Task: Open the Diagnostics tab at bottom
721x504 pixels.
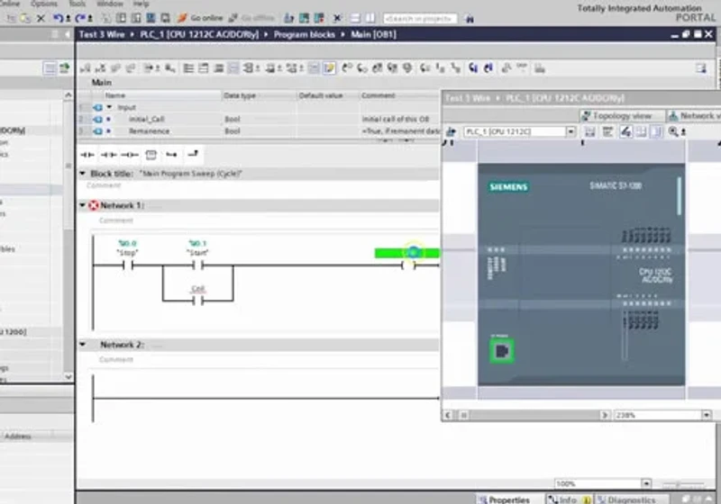Action: (x=631, y=499)
